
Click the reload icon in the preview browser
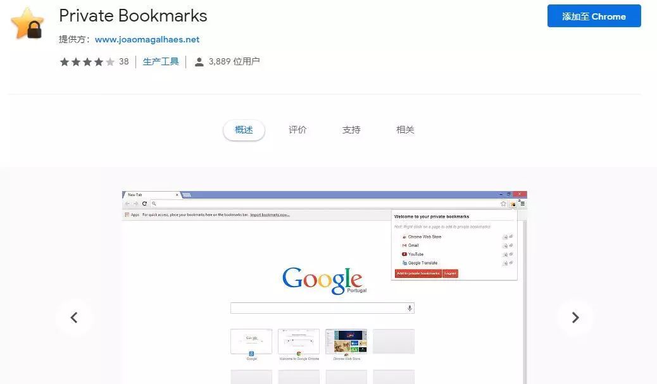(x=144, y=204)
